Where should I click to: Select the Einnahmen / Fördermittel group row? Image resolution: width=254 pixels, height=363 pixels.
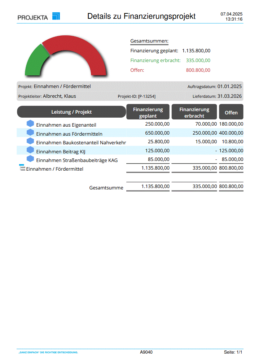click(54, 169)
